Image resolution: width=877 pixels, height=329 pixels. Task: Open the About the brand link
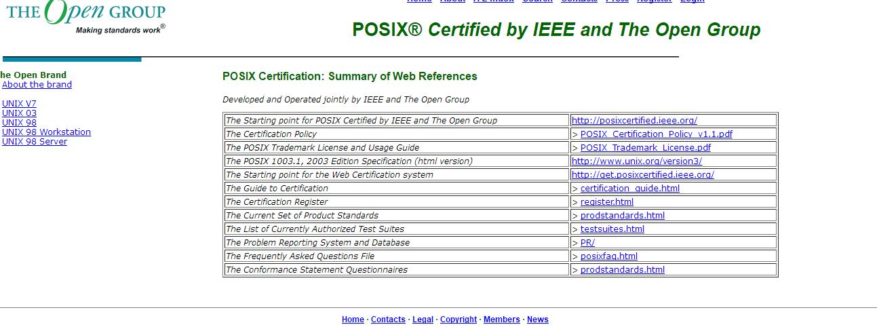(x=37, y=85)
